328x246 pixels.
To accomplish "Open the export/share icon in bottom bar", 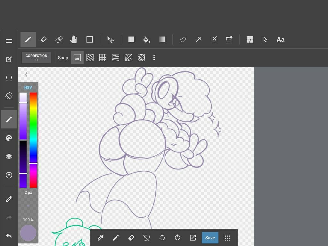I will tap(193, 238).
